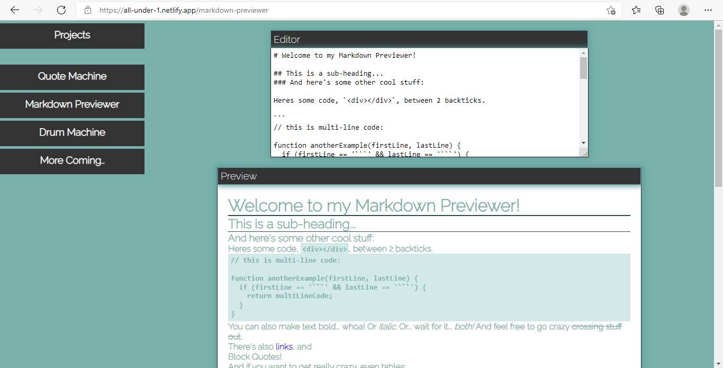Click 'function anotherExample' line in preview
723x368 pixels.
tap(324, 279)
